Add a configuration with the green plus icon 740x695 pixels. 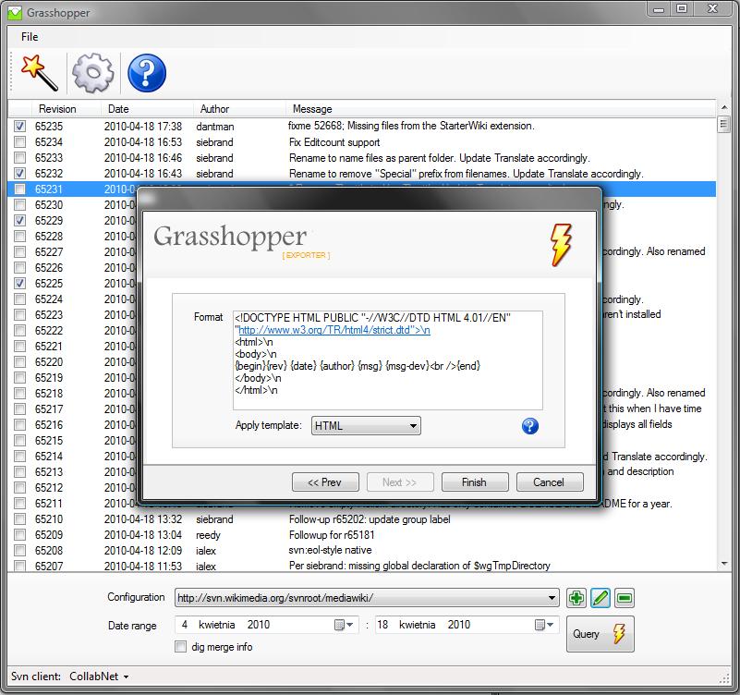(576, 598)
